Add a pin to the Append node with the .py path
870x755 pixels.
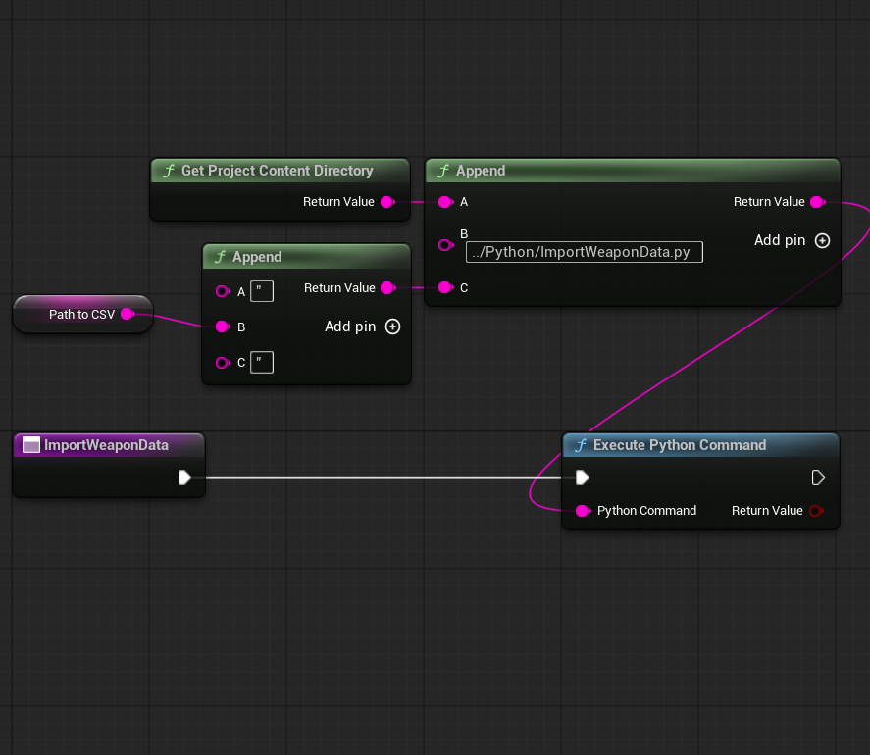pyautogui.click(x=822, y=240)
